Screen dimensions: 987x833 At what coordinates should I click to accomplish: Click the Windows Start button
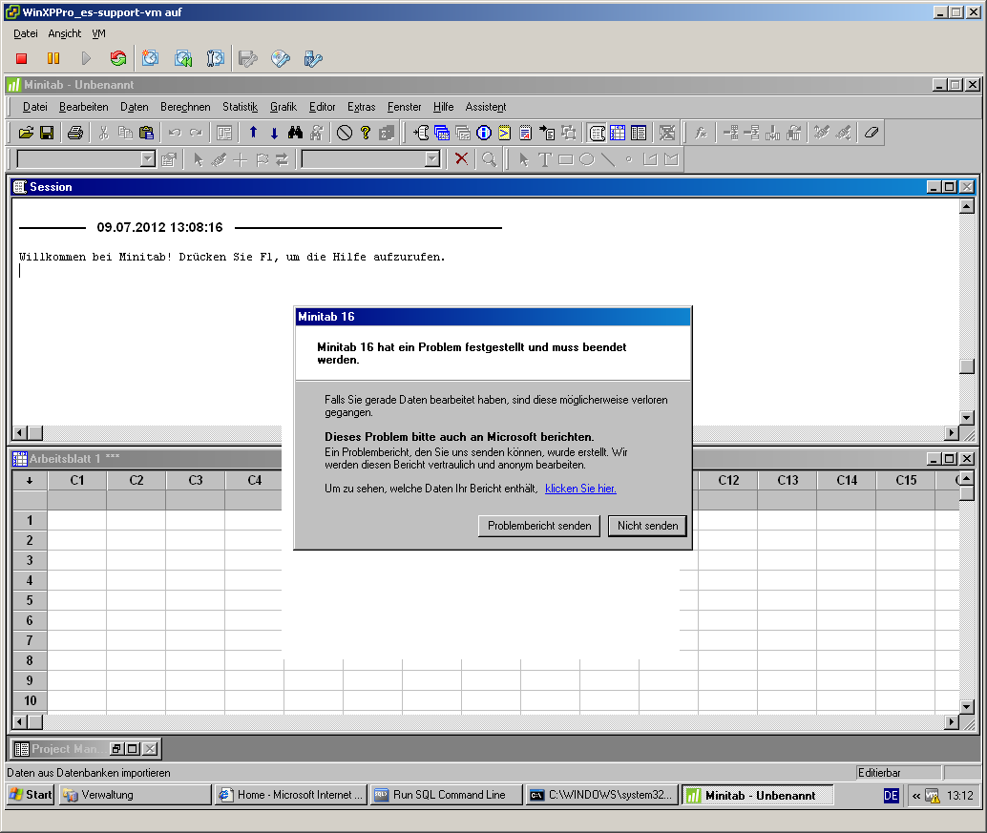tap(31, 795)
